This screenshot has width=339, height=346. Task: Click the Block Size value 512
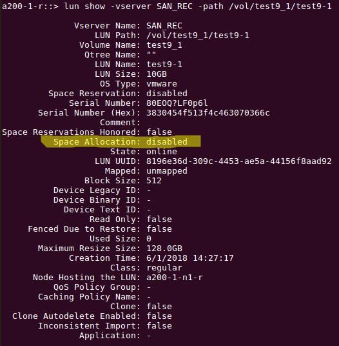(x=154, y=181)
